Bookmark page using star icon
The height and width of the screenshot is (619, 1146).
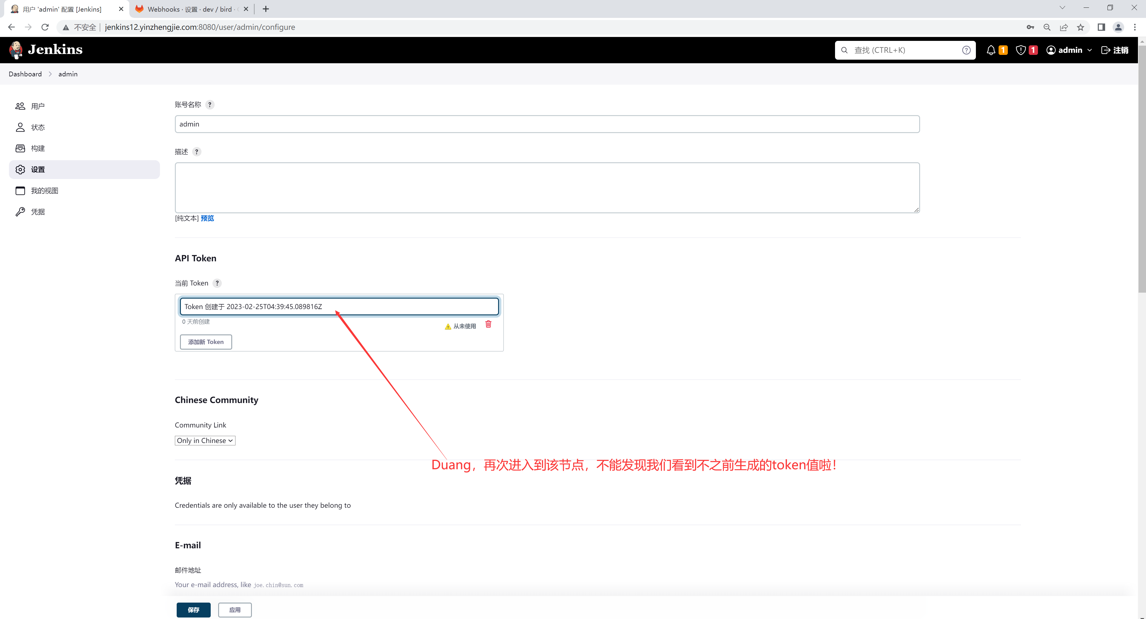pyautogui.click(x=1080, y=27)
